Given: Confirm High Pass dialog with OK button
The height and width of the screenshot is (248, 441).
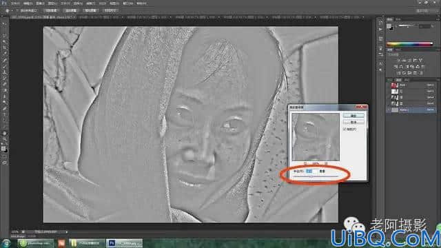Looking at the screenshot, I should point(353,116).
